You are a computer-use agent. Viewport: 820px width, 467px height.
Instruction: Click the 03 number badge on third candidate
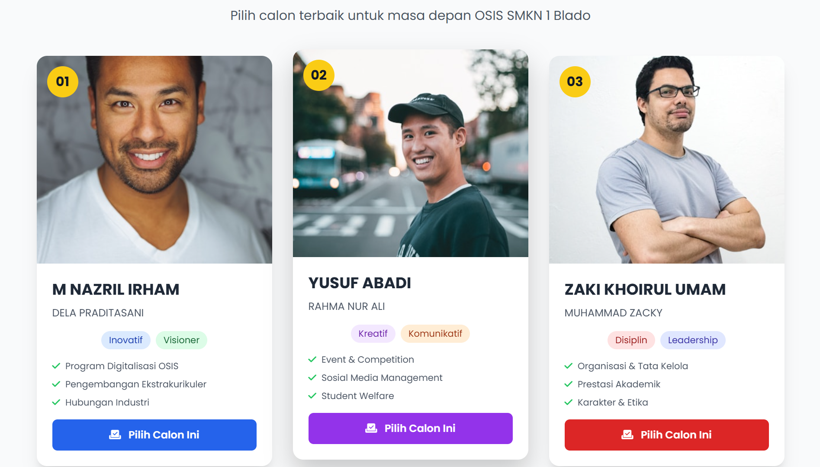575,81
